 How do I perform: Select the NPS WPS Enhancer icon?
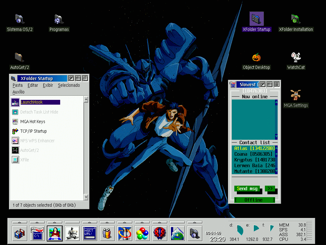(15, 141)
